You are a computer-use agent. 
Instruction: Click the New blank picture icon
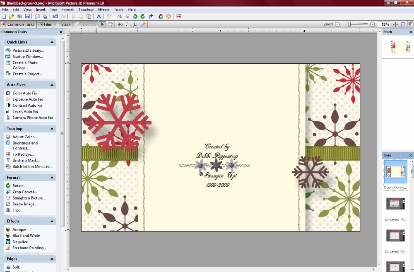[4, 17]
